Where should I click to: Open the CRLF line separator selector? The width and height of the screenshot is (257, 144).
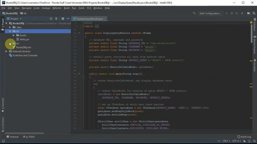pyautogui.click(x=226, y=141)
